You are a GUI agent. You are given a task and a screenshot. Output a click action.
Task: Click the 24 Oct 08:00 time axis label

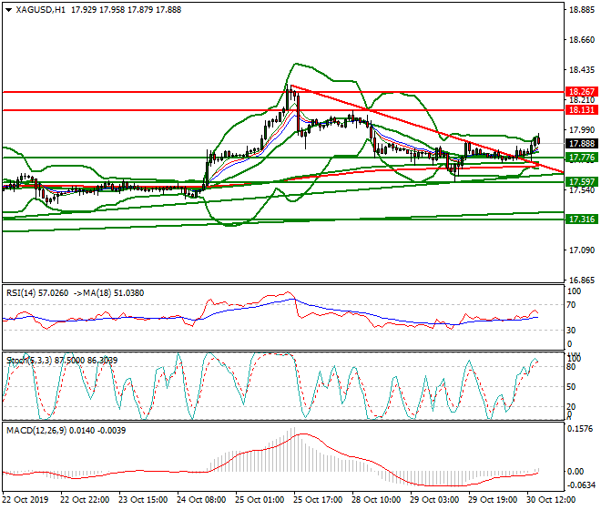tap(201, 500)
